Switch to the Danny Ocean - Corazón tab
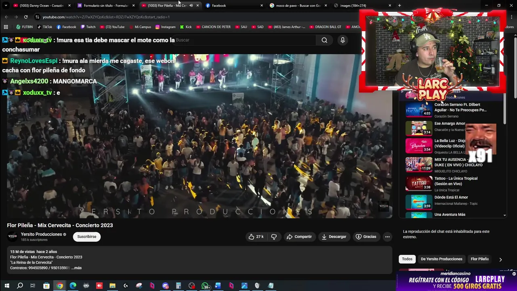517x291 pixels. point(42,5)
